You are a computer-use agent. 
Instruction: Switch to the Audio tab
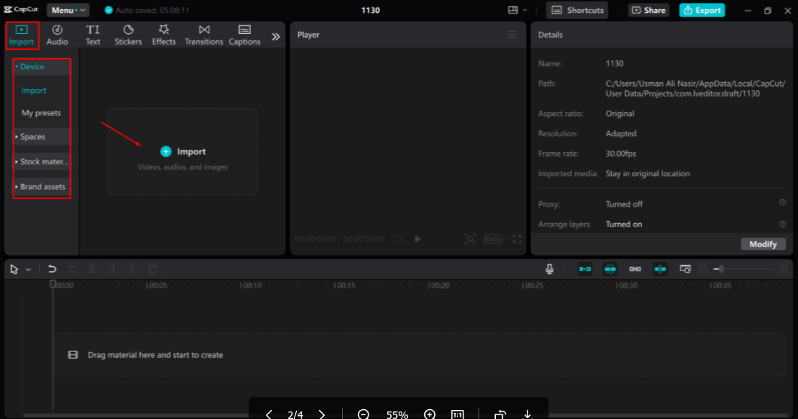tap(57, 35)
